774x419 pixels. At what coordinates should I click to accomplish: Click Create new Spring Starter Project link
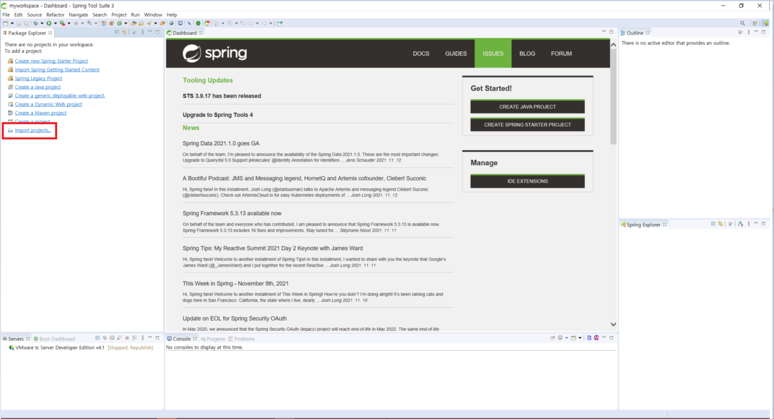[x=51, y=61]
